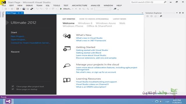This screenshot has width=186, height=104.
Task: Open the FILE menu
Action: coord(4,5)
